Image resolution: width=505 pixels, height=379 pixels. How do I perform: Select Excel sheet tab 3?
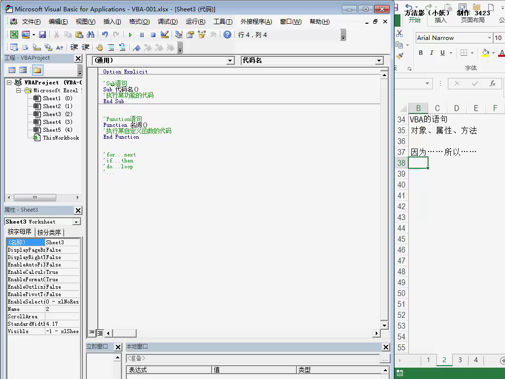tap(460, 360)
